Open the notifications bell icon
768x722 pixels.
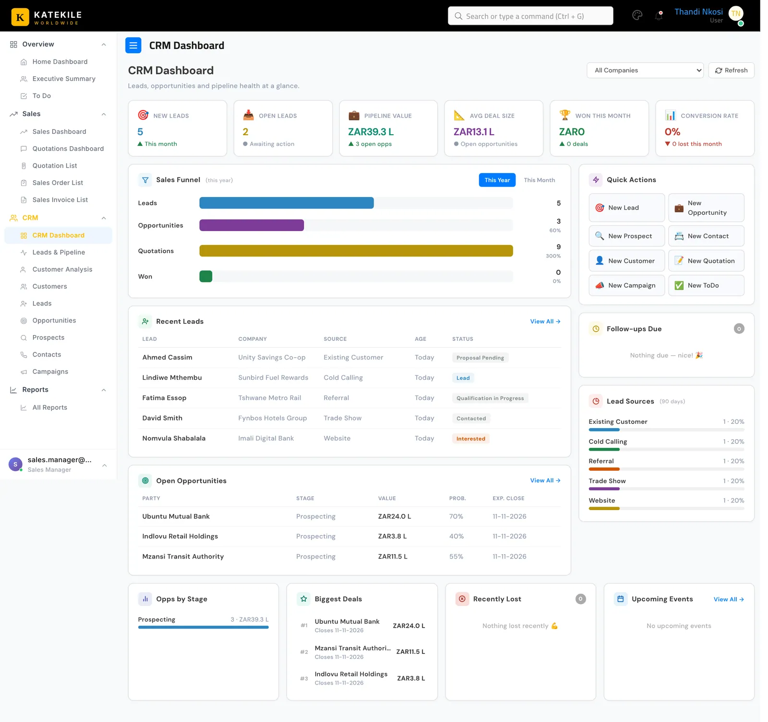coord(659,16)
